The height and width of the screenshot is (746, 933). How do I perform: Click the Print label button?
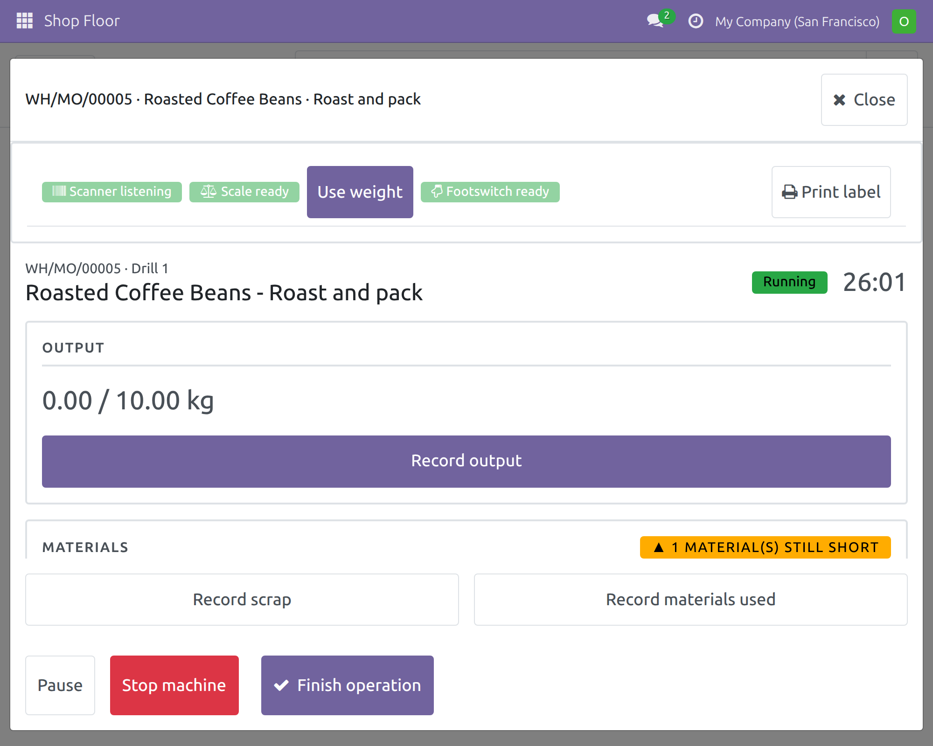click(x=831, y=192)
